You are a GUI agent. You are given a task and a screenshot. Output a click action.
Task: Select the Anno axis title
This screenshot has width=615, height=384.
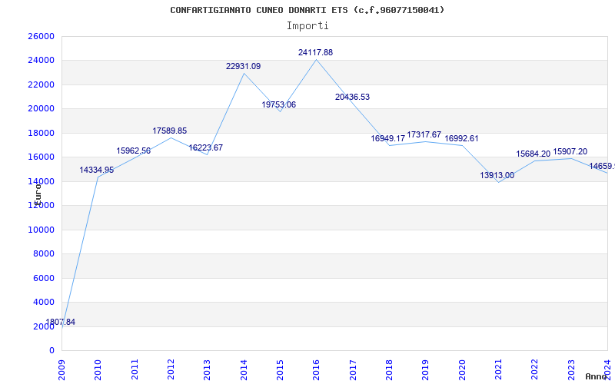[597, 376]
